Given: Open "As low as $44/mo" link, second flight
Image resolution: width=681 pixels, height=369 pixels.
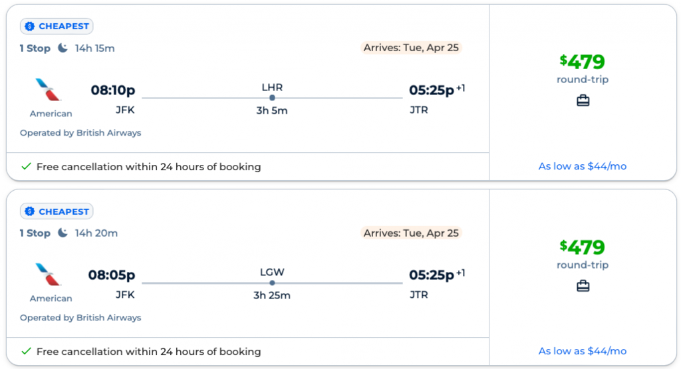Looking at the screenshot, I should pos(583,351).
